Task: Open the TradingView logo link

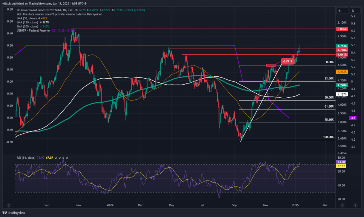Action: [14, 212]
